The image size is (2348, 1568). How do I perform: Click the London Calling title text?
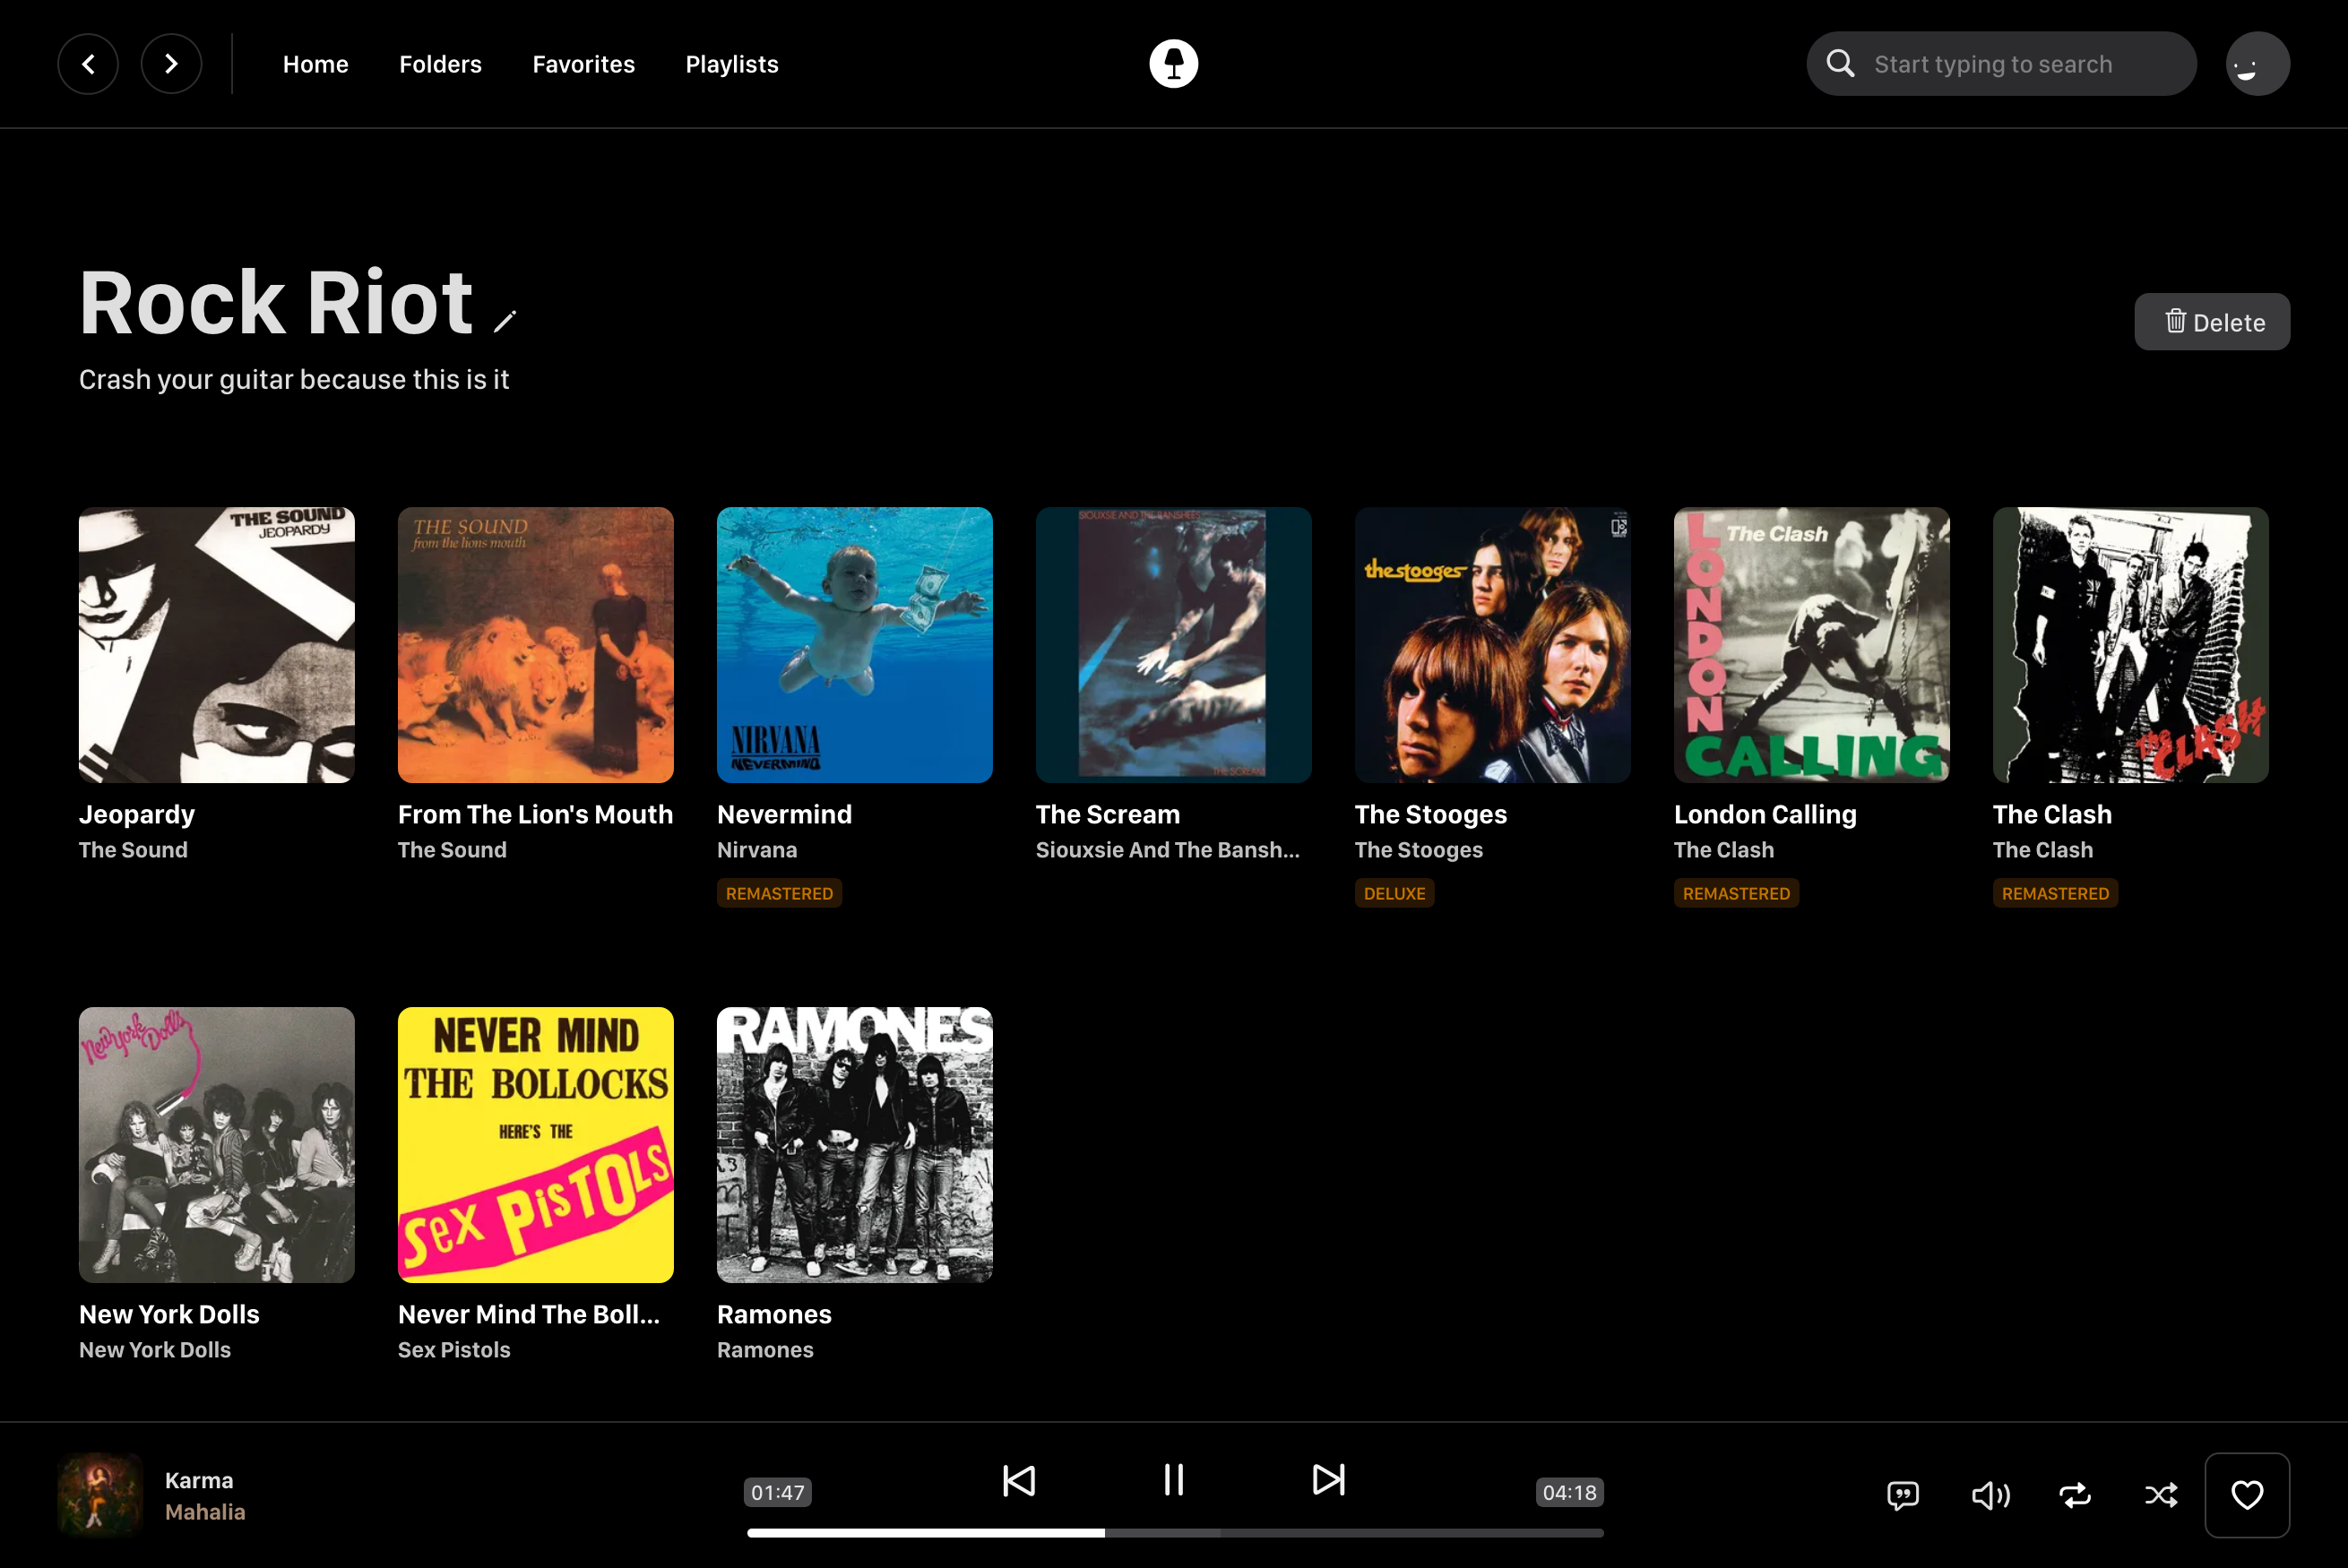[x=1765, y=815]
